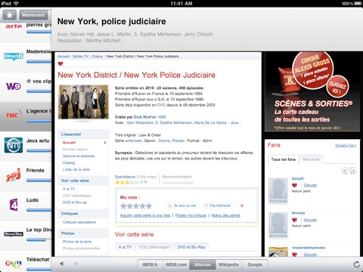Select the Tous les fans tab
The image size is (363, 272).
284,159
